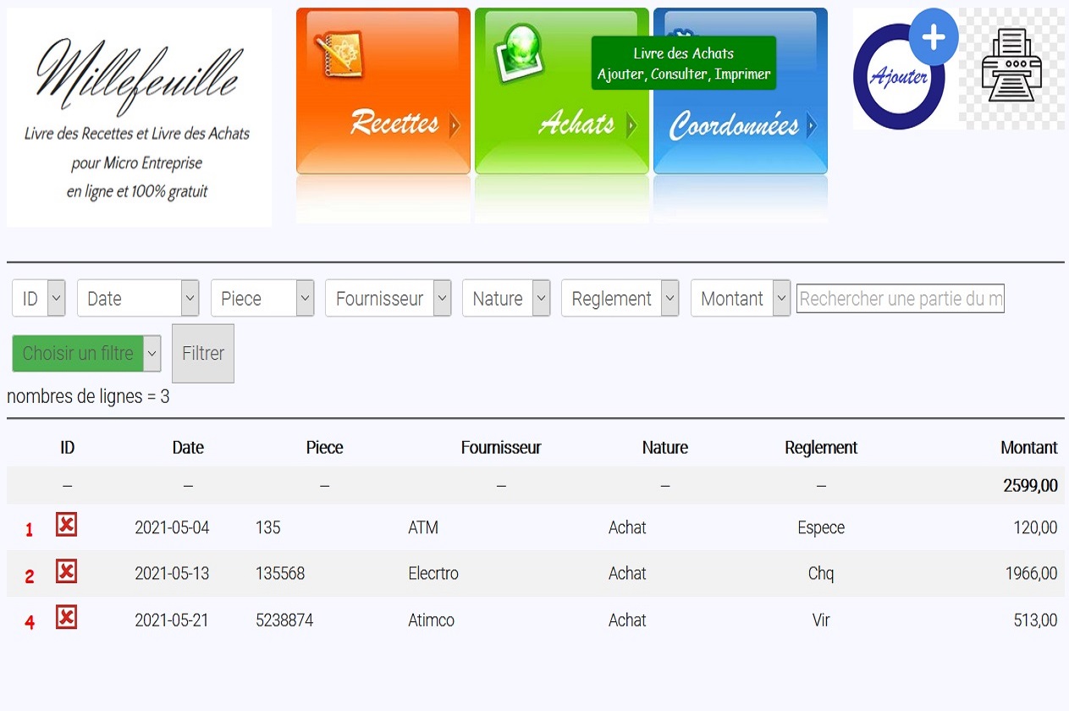Click the Millefeuille logo

[x=139, y=117]
